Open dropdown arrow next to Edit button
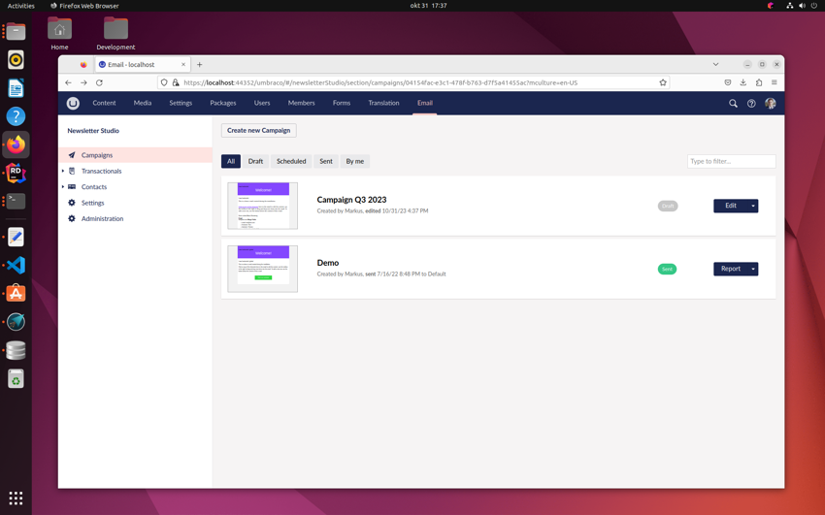Image resolution: width=825 pixels, height=515 pixels. click(753, 206)
